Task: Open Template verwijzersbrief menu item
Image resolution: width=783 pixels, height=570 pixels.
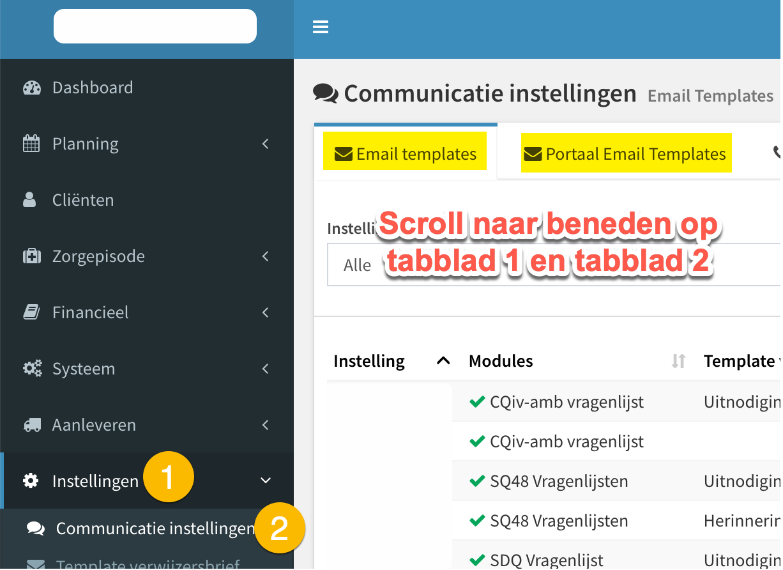Action: [147, 562]
